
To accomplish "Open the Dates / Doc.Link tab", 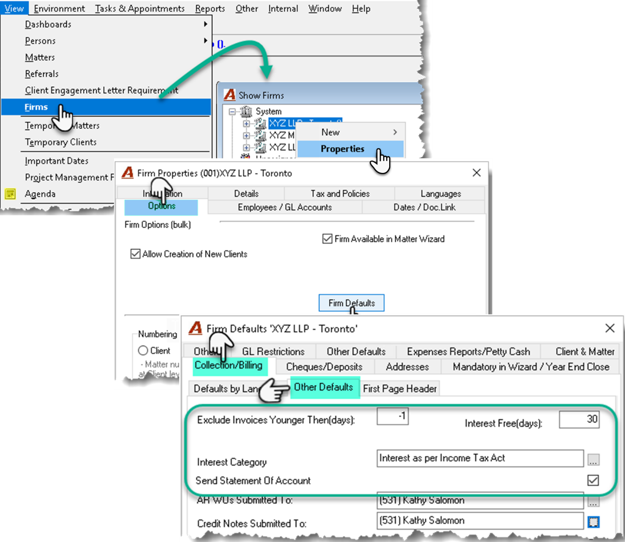I will 424,207.
